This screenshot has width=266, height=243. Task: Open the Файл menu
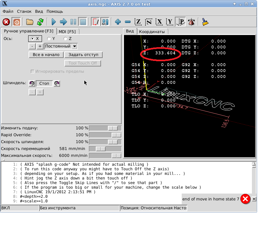click(8, 11)
